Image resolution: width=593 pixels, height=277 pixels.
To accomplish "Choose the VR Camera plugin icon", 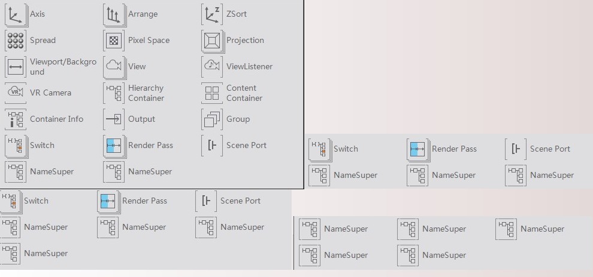I will tap(16, 93).
